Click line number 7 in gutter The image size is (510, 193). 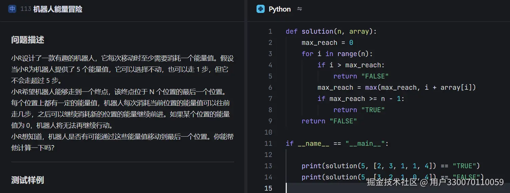[x=270, y=99]
